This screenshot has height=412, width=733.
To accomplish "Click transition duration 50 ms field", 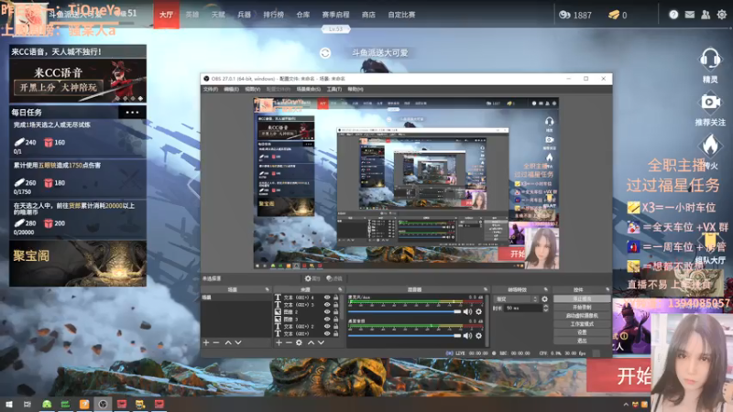I will coord(522,309).
